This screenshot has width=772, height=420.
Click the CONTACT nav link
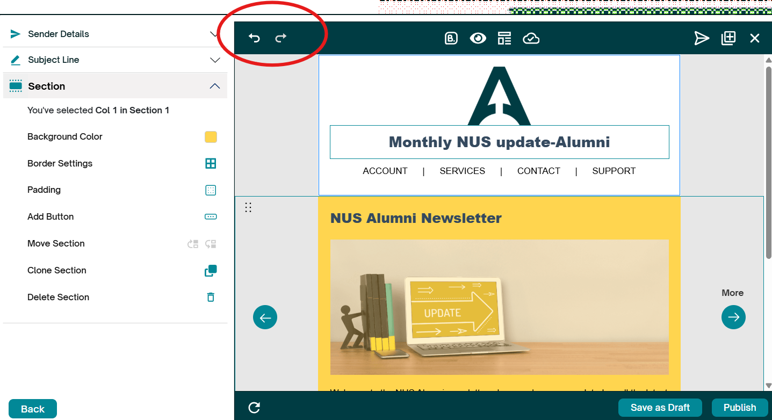click(x=539, y=171)
